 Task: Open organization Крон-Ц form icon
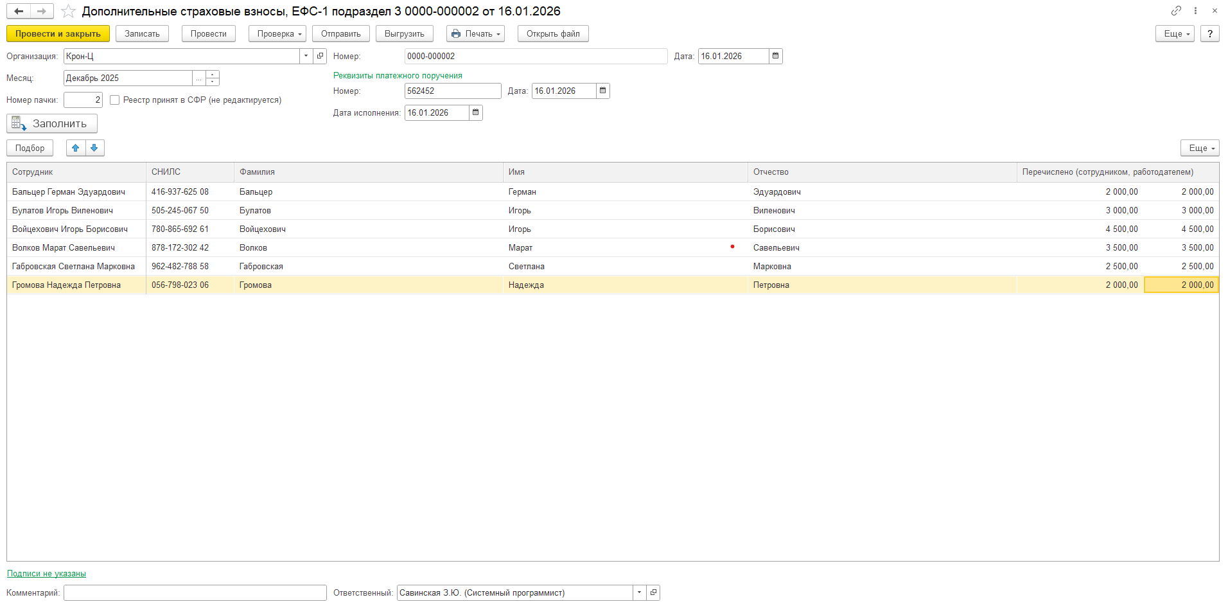coord(320,56)
